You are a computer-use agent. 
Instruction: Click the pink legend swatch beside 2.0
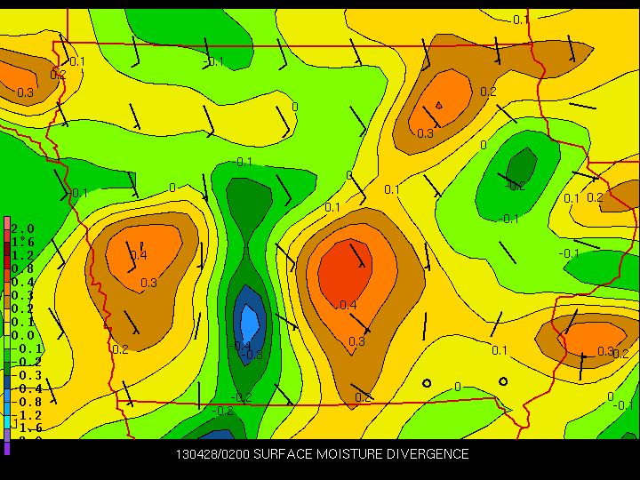[x=7, y=228]
